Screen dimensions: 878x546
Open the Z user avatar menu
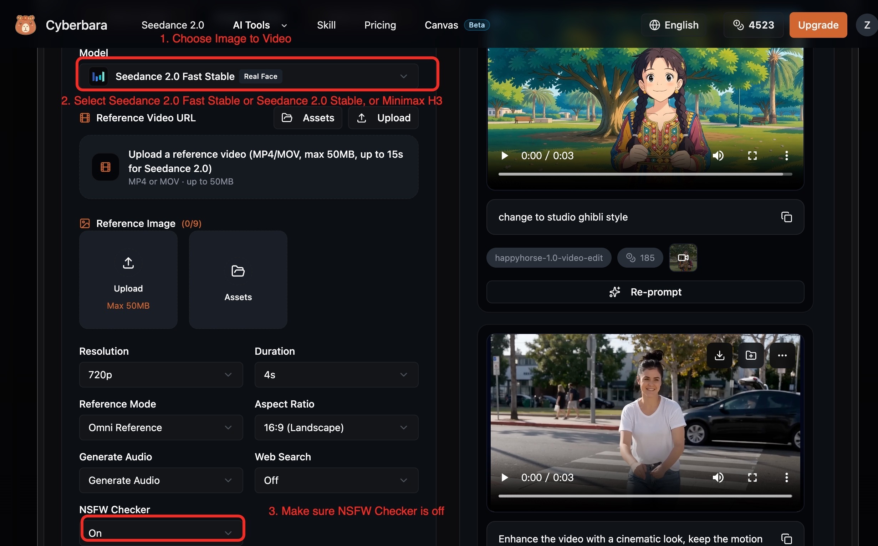(867, 25)
